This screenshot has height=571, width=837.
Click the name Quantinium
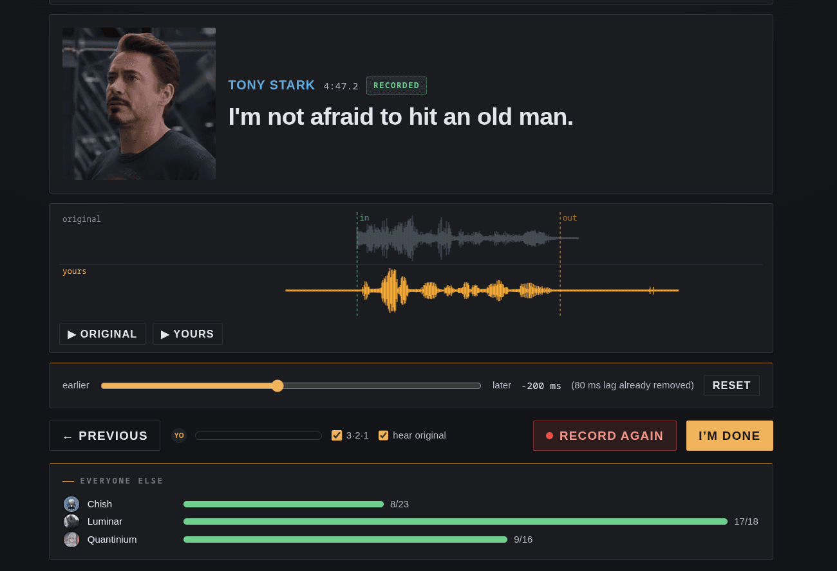coord(112,539)
